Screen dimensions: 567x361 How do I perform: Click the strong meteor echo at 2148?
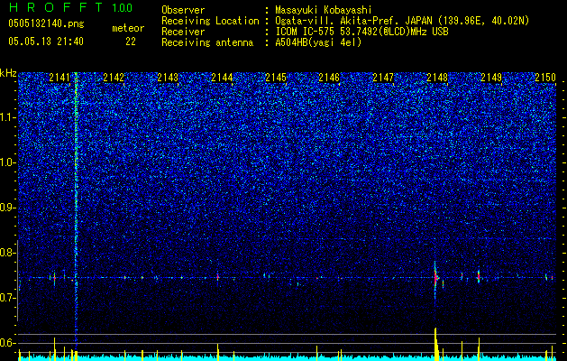point(435,278)
